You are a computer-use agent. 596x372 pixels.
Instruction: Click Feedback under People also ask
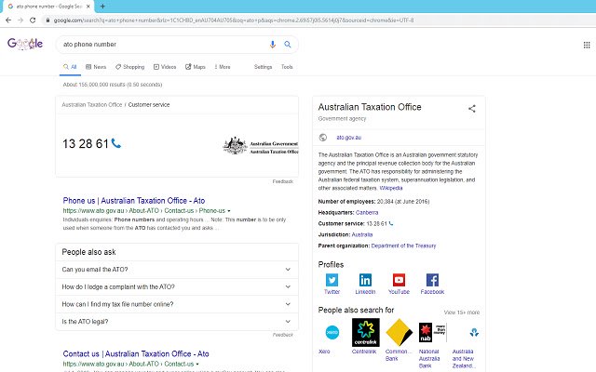(283, 335)
